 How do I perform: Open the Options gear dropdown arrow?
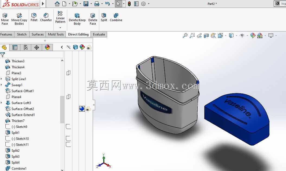tap(149, 4)
